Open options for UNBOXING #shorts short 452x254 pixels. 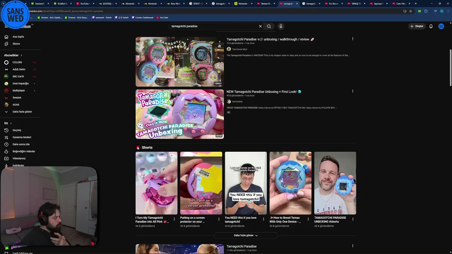click(x=353, y=219)
